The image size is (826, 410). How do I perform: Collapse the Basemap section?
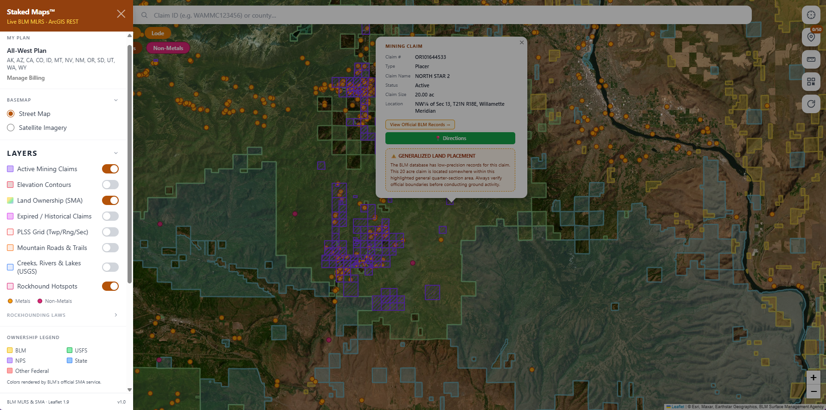tap(116, 100)
